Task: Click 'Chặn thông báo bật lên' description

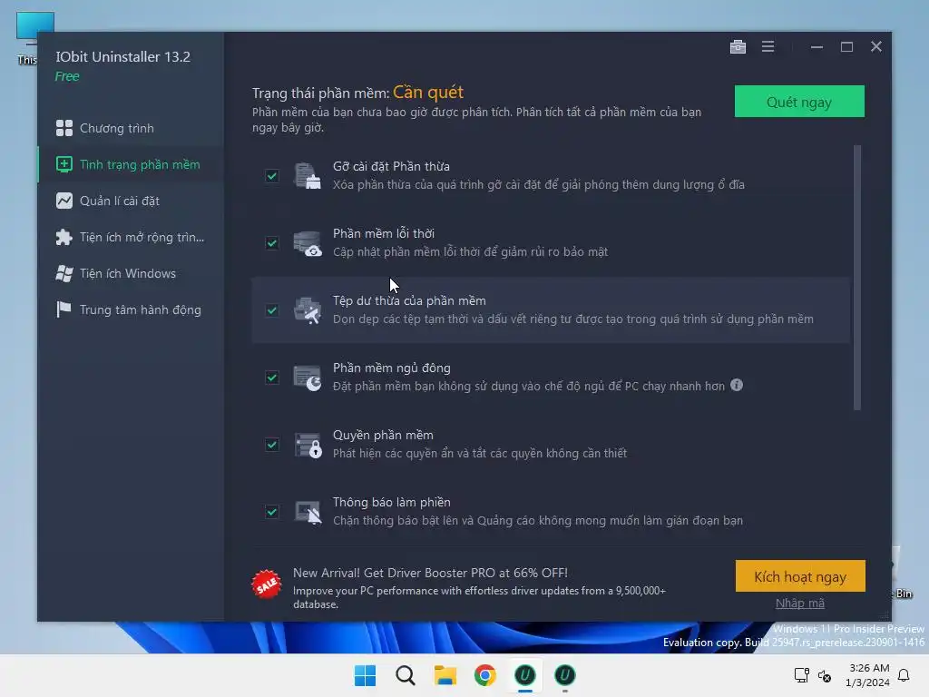Action: click(538, 520)
